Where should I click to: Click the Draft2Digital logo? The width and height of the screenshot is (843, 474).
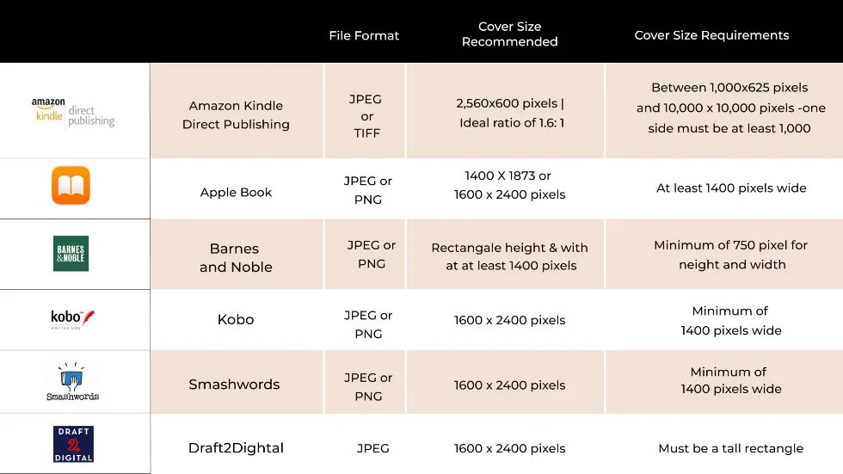tap(72, 445)
